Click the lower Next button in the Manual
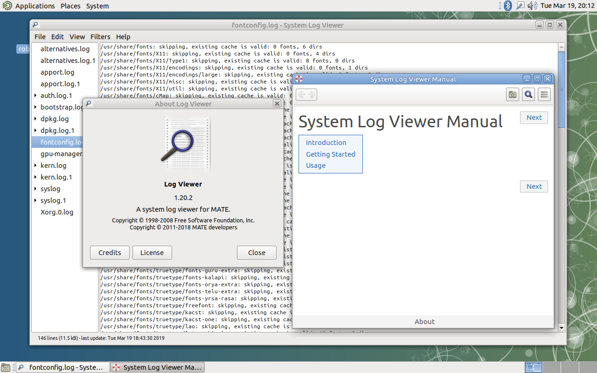Viewport: 597px width, 373px height. click(534, 186)
